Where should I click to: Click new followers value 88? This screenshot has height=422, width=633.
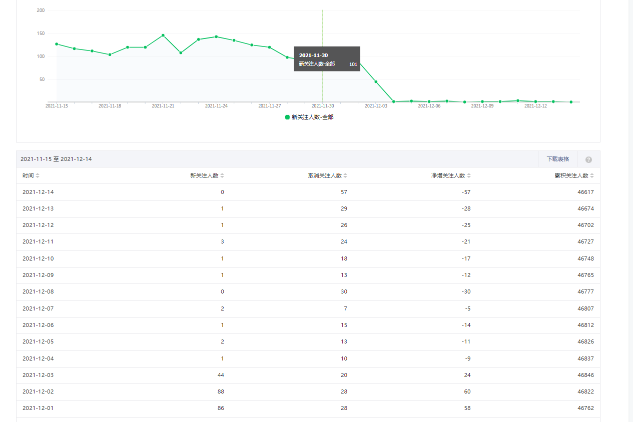click(221, 391)
